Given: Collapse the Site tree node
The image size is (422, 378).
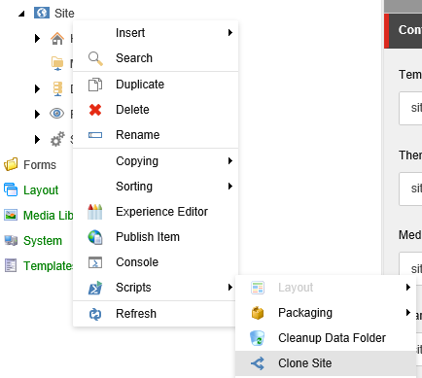Looking at the screenshot, I should click(21, 14).
